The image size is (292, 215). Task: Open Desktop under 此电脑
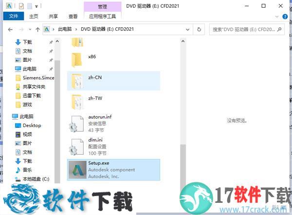click(32, 125)
